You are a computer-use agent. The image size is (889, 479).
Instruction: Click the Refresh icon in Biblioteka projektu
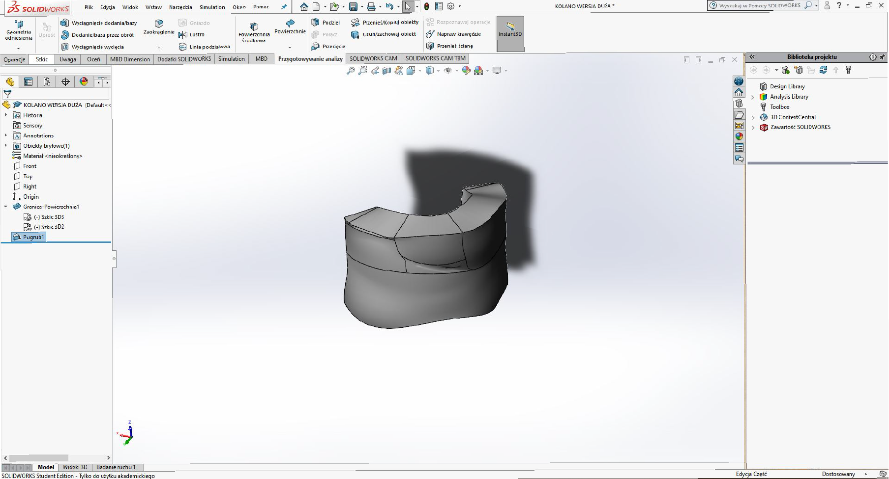pos(824,70)
